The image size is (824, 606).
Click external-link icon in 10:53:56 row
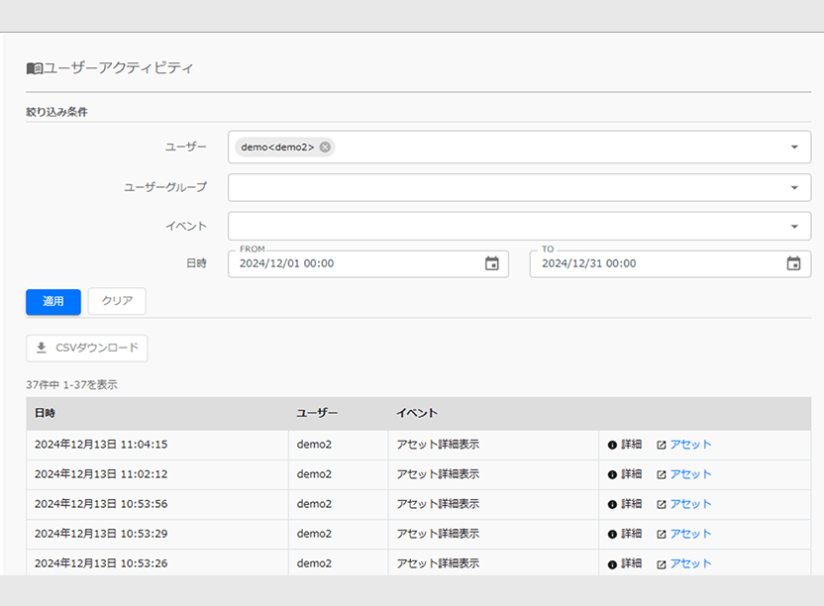coord(662,504)
